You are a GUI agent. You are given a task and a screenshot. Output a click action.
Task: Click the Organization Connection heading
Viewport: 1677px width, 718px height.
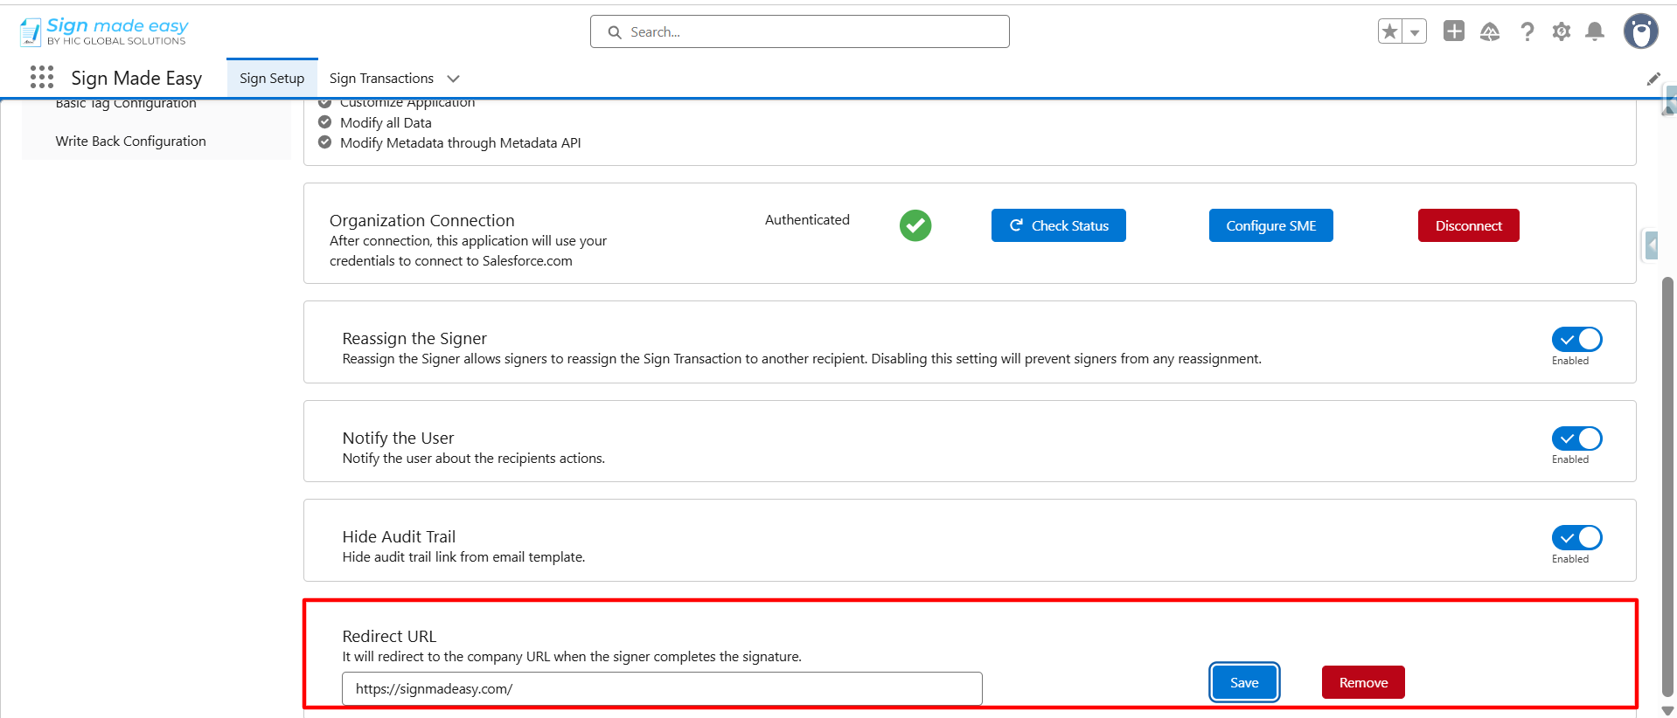click(421, 220)
